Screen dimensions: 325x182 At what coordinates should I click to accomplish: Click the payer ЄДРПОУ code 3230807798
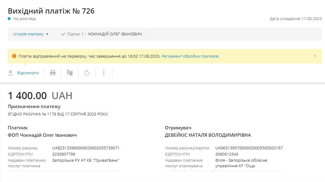click(64, 154)
